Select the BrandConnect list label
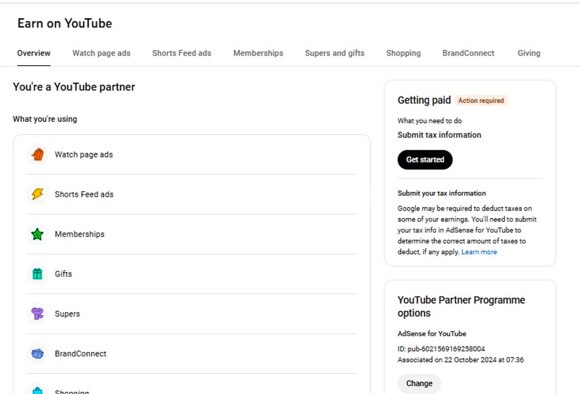Screen dimensions: 580x394 click(x=80, y=354)
